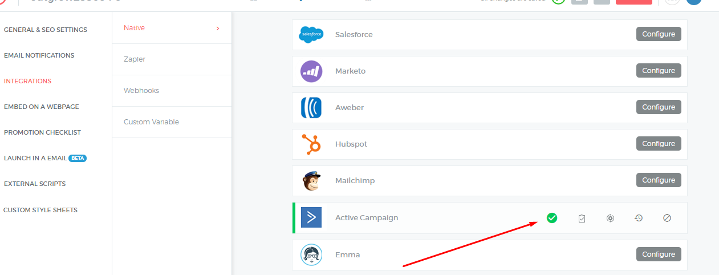Screen dimensions: 719x275
Task: Click the Mailchimp monkey logo
Action: pos(311,180)
